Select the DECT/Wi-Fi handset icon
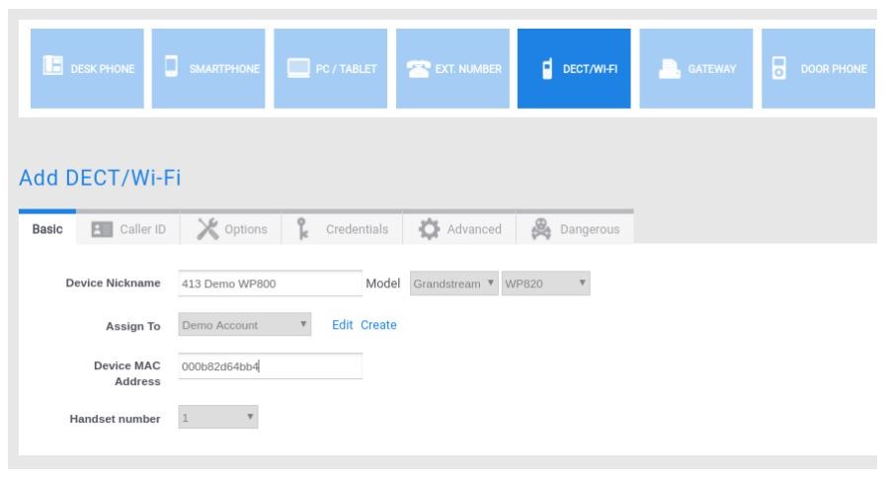Image resolution: width=889 pixels, height=477 pixels. click(547, 68)
